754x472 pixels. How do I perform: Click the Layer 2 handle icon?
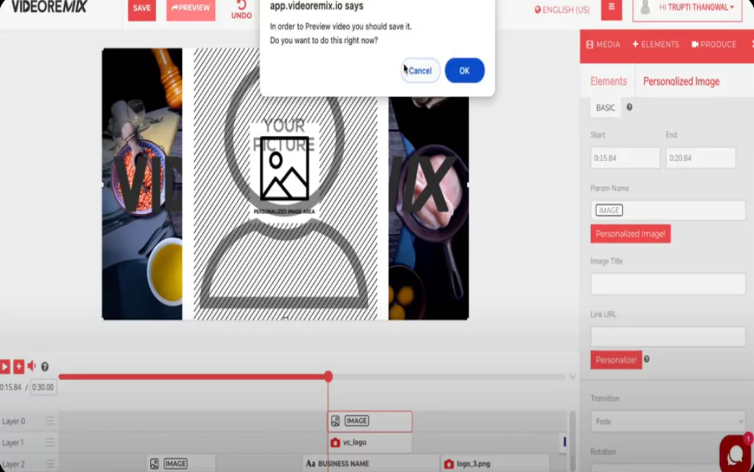[x=50, y=464]
